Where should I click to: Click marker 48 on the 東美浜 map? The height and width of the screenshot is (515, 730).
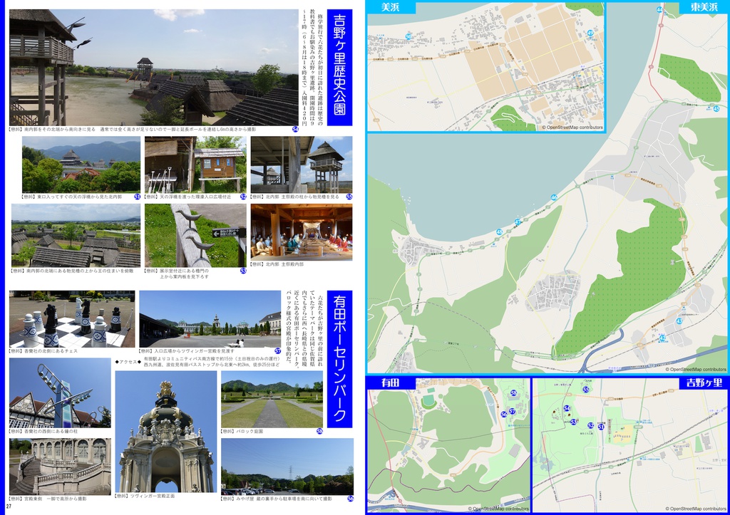click(x=499, y=232)
